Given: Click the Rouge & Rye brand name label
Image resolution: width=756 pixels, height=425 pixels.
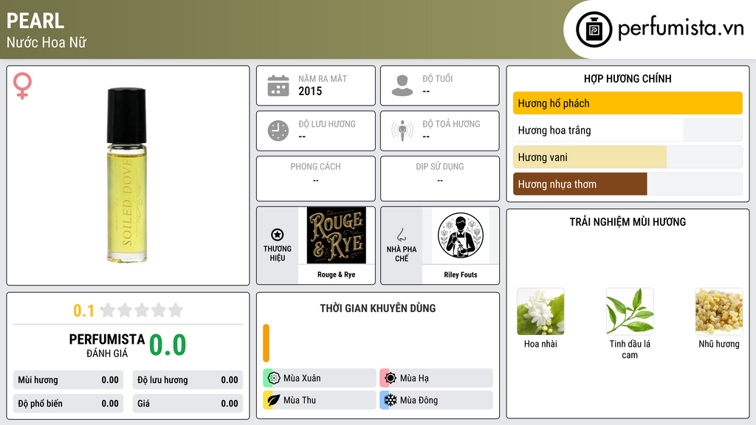Looking at the screenshot, I should click(336, 274).
